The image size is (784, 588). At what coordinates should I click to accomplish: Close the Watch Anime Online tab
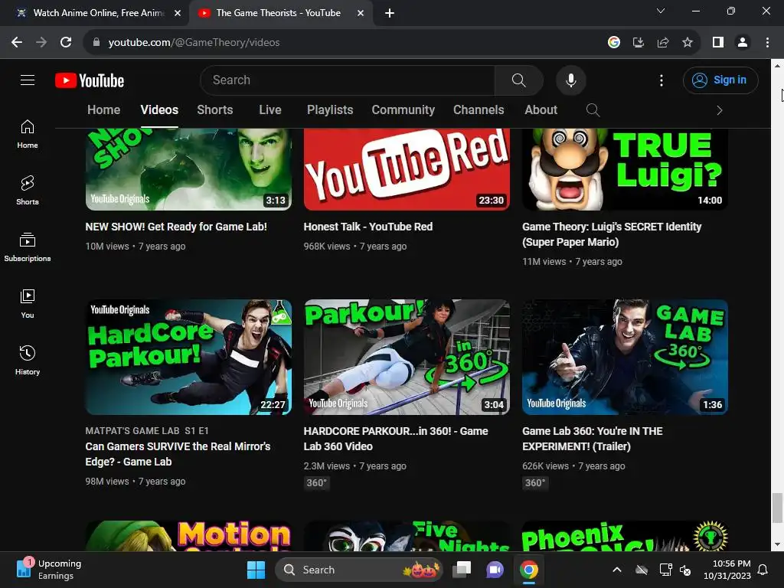coord(178,14)
